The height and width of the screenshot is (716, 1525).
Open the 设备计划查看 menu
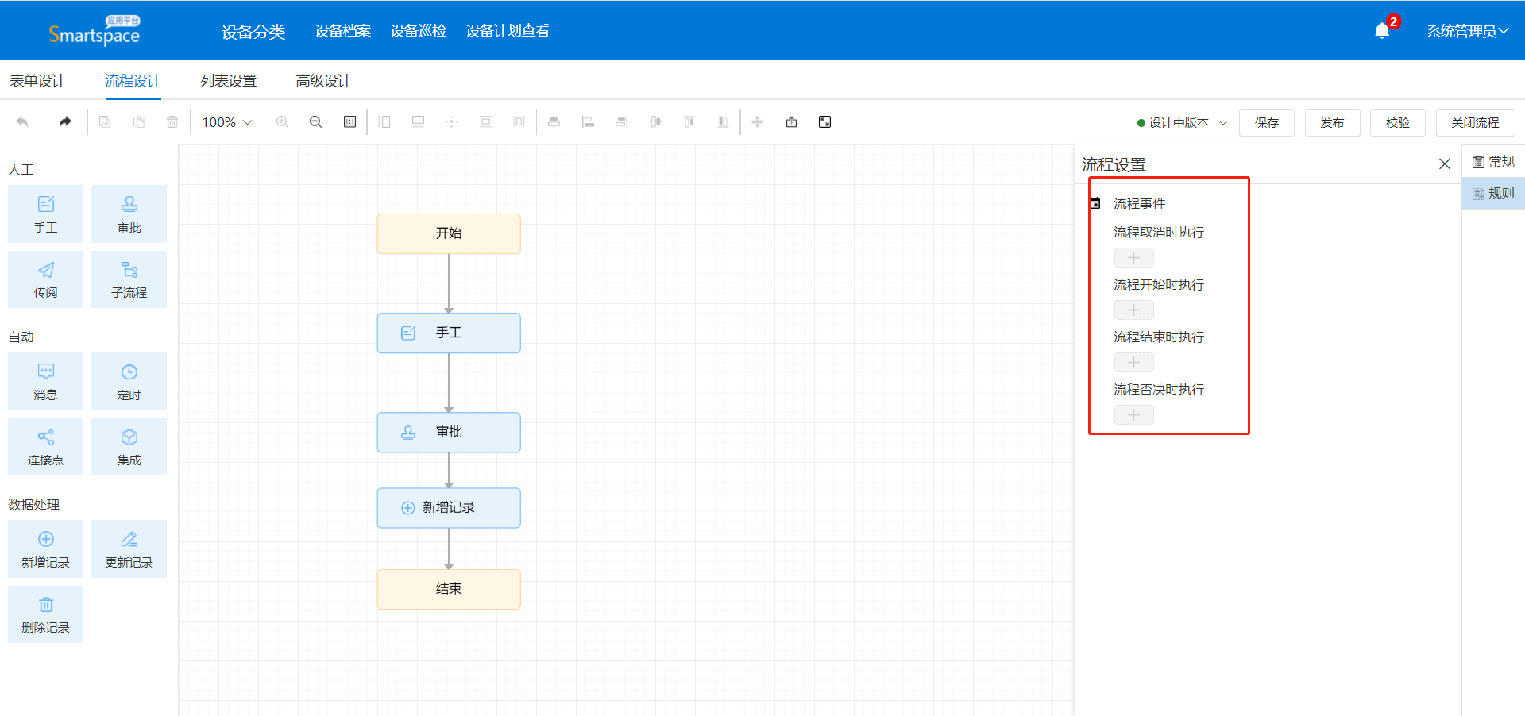(x=508, y=31)
